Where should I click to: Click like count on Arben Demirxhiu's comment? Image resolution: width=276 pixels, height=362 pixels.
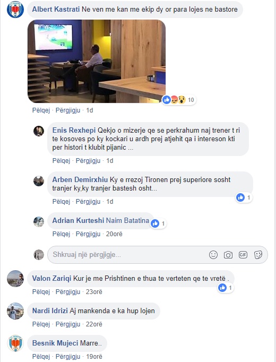tap(248, 197)
